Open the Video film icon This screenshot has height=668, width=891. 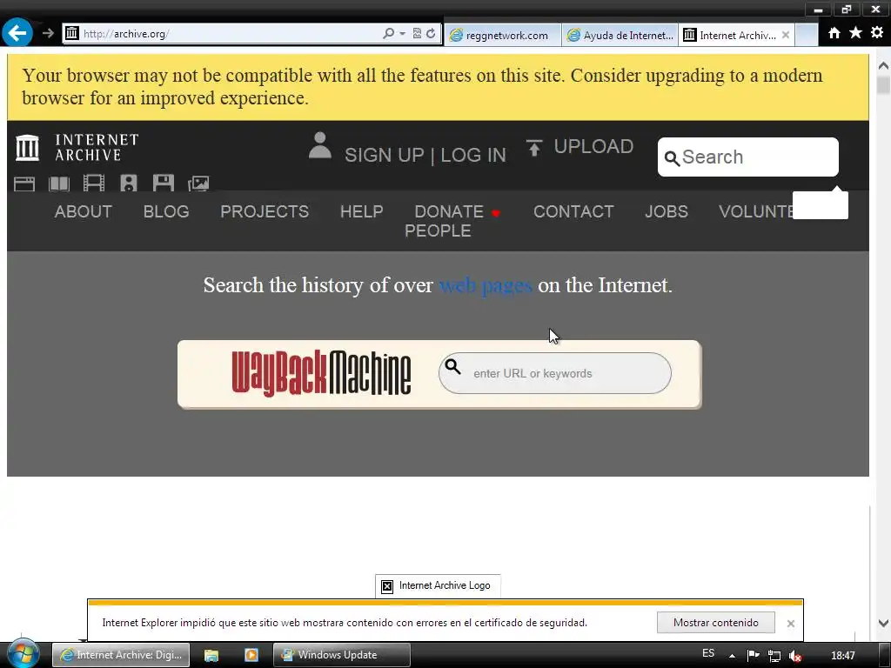pos(94,183)
